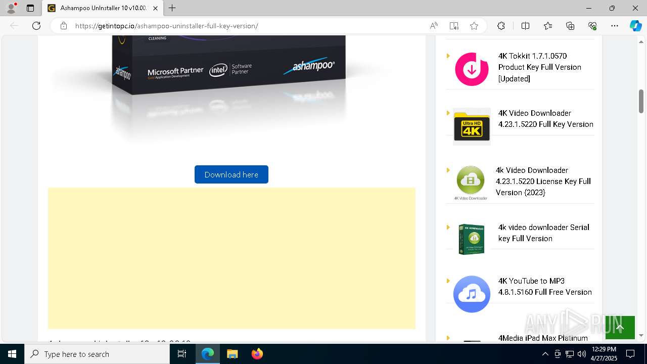View site information lock icon
The height and width of the screenshot is (364, 647).
(64, 26)
